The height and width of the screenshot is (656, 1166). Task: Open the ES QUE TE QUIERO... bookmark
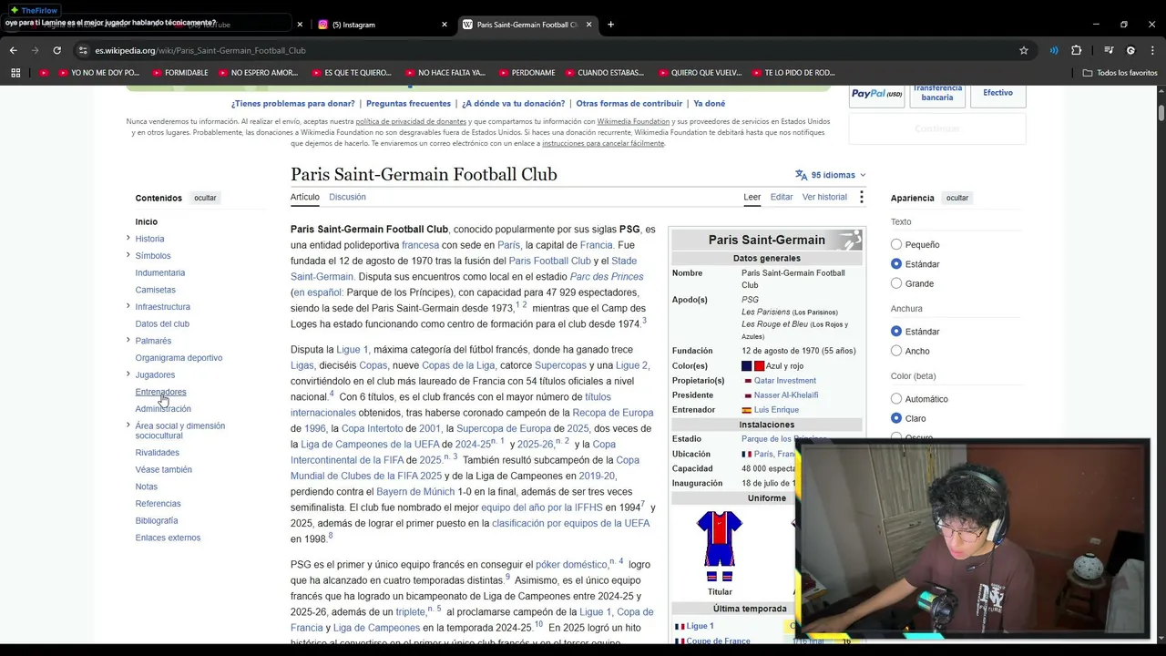click(x=351, y=73)
